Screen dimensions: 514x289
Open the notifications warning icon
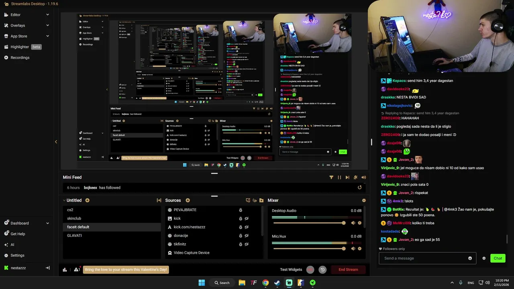click(76, 269)
